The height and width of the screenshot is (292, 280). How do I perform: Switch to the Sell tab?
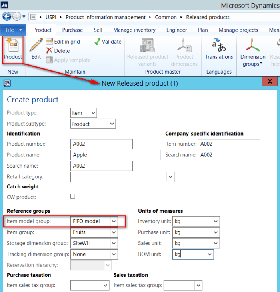click(x=98, y=30)
